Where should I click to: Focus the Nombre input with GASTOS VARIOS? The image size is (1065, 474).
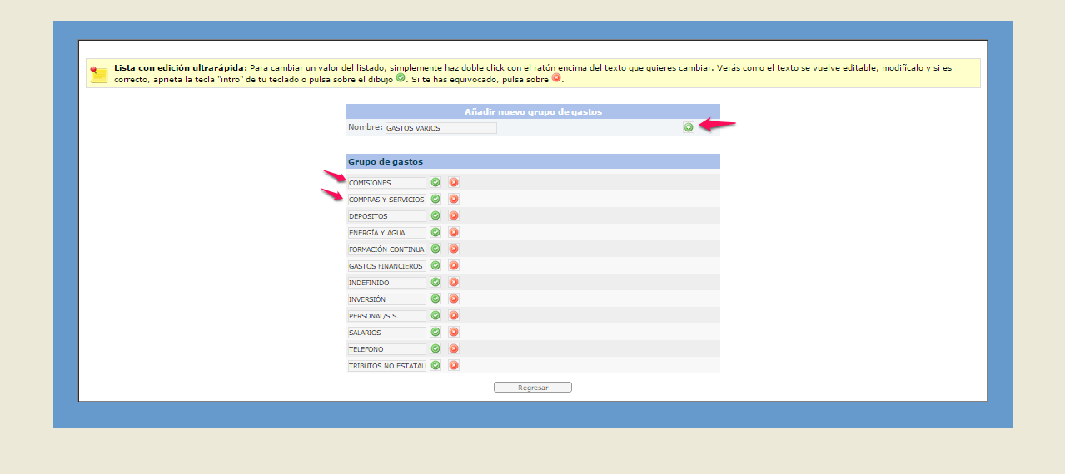tap(440, 128)
